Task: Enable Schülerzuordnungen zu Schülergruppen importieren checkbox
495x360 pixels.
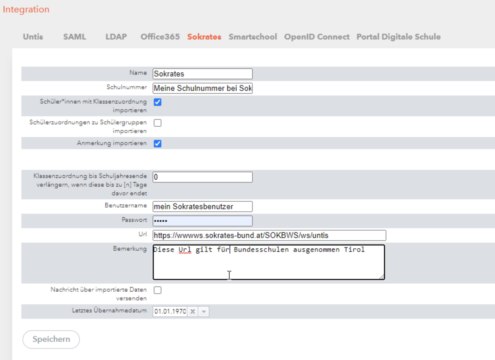Action: [158, 123]
